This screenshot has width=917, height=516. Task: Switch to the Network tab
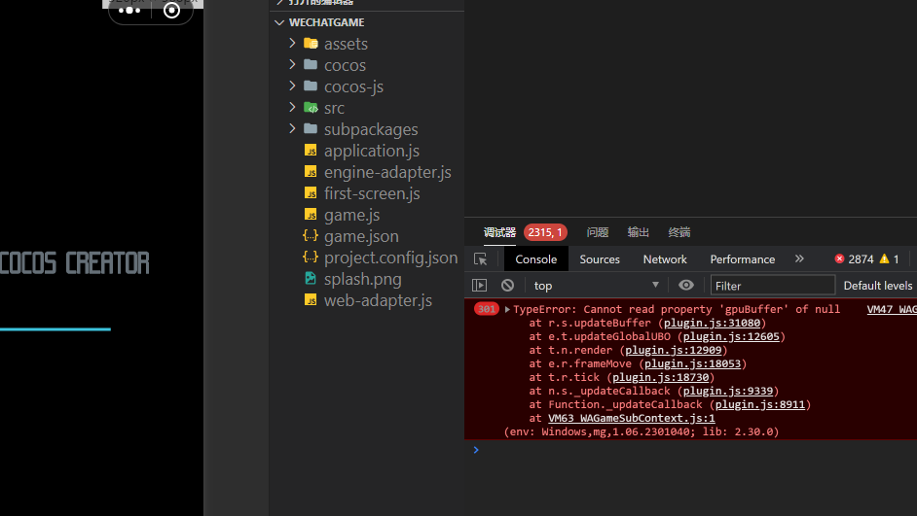point(665,259)
